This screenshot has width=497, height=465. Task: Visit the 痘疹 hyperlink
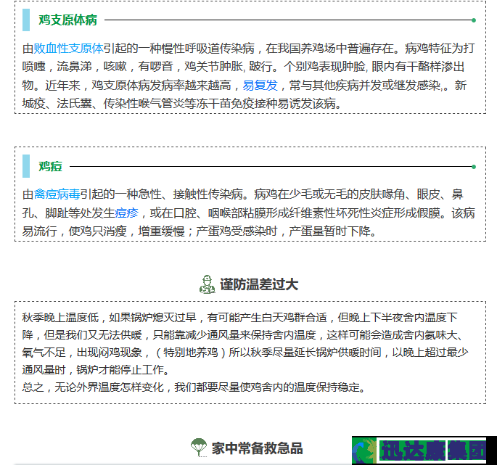click(x=126, y=213)
